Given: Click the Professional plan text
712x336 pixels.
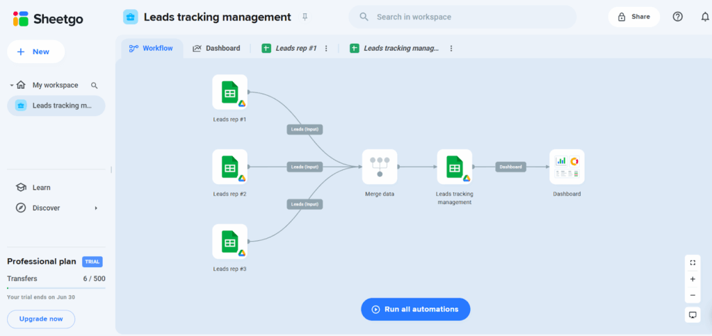Looking at the screenshot, I should click(x=42, y=262).
